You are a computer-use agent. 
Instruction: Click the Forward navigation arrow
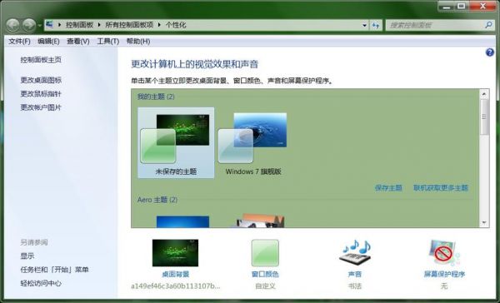[x=29, y=25]
